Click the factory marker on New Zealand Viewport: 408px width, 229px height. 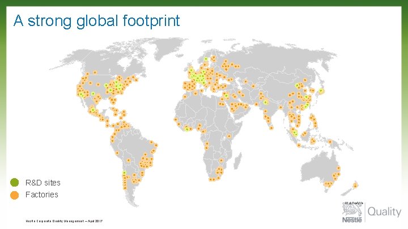click(355, 185)
